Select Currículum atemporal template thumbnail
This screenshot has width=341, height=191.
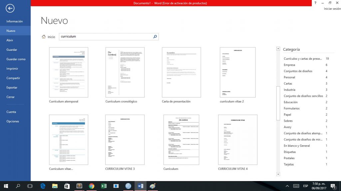click(x=69, y=72)
